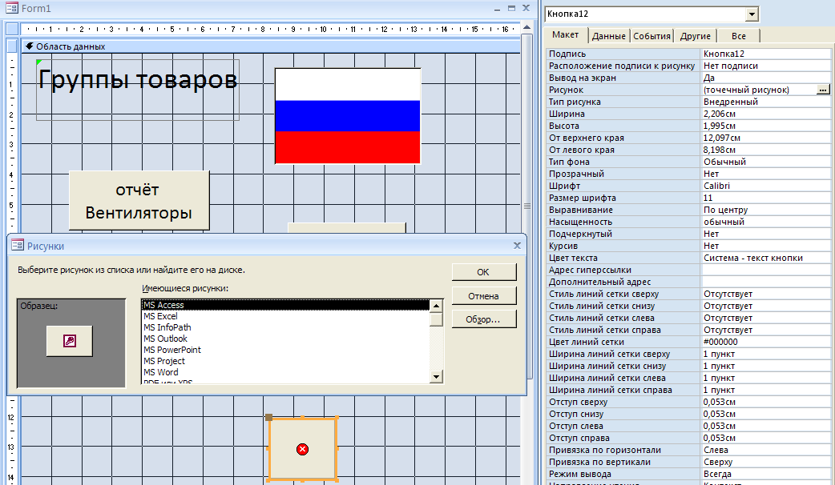Click От левого края value 8,198см
Screen dimensions: 835x485
(766, 150)
